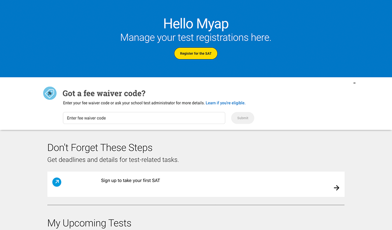Click the fee waiver price tag icon
The width and height of the screenshot is (392, 230).
point(50,93)
